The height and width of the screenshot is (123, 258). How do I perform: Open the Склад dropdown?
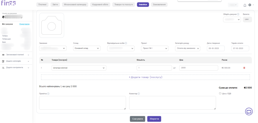87,48
